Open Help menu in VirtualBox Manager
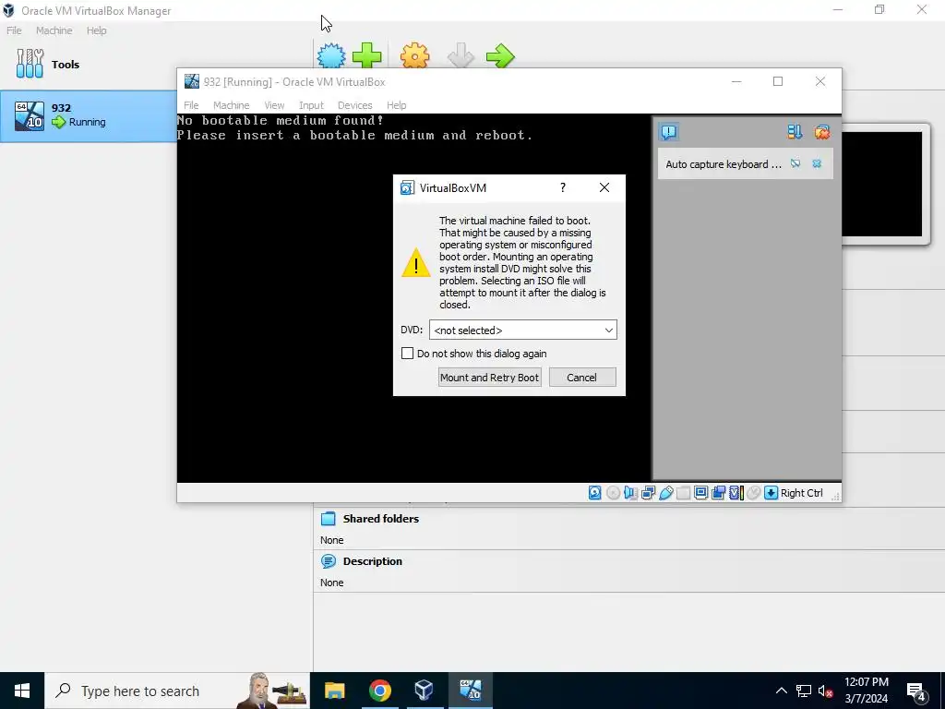The height and width of the screenshot is (709, 945). pyautogui.click(x=96, y=30)
